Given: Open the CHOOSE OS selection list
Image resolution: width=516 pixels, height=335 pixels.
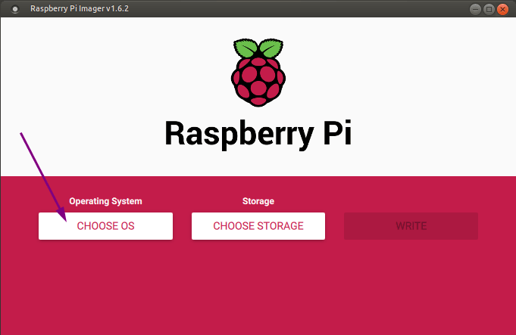Looking at the screenshot, I should click(105, 226).
